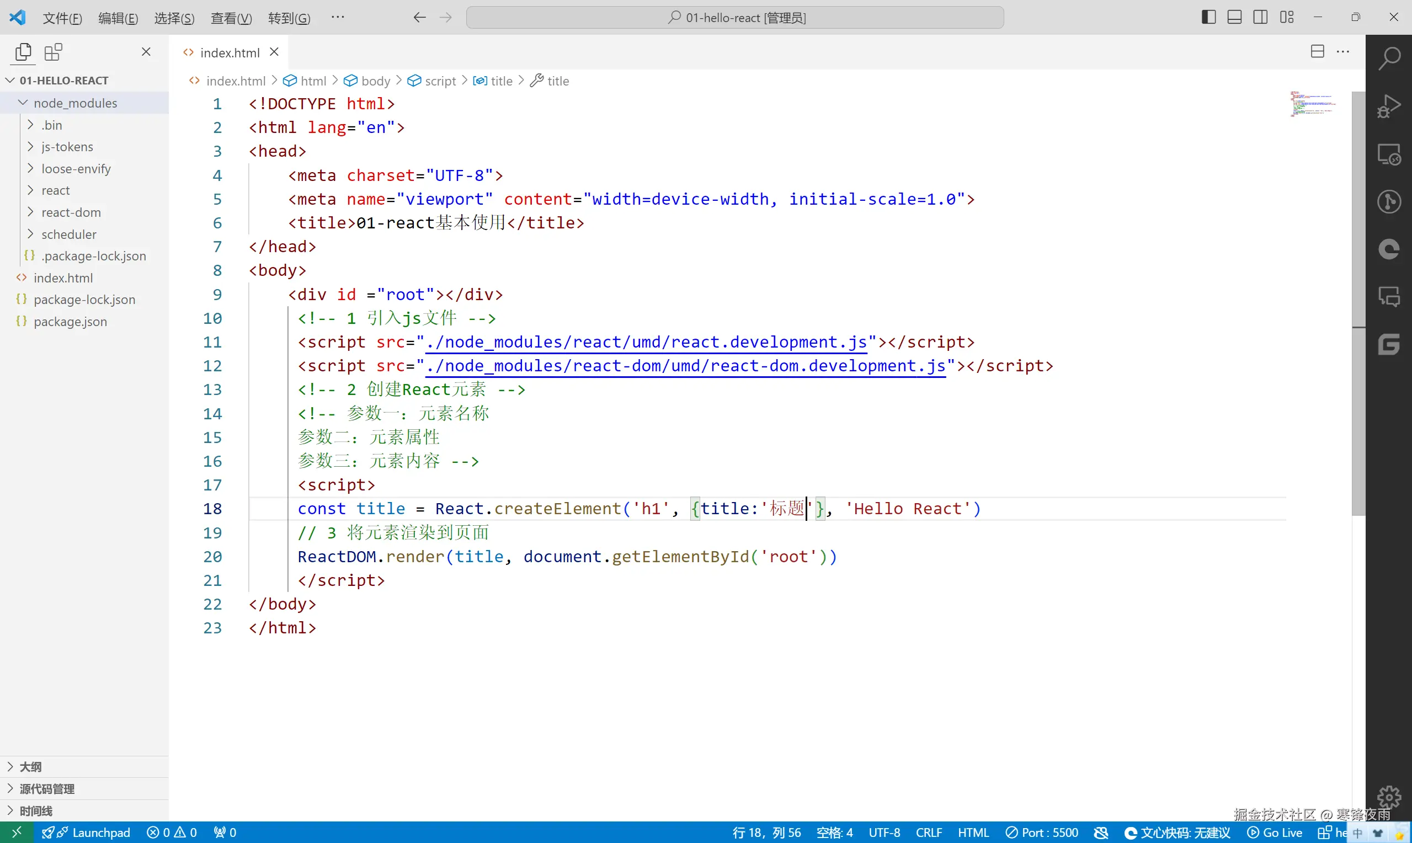Click the split editor icon
Image resolution: width=1412 pixels, height=843 pixels.
pos(1317,52)
